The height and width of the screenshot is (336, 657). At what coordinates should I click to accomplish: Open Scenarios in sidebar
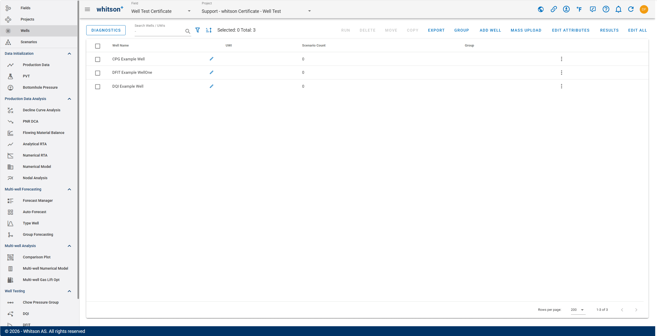point(39,42)
